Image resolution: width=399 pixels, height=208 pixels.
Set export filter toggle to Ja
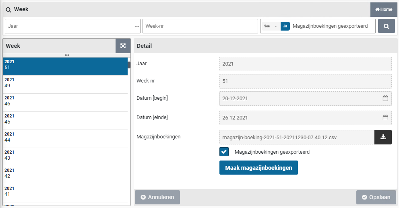click(x=285, y=26)
